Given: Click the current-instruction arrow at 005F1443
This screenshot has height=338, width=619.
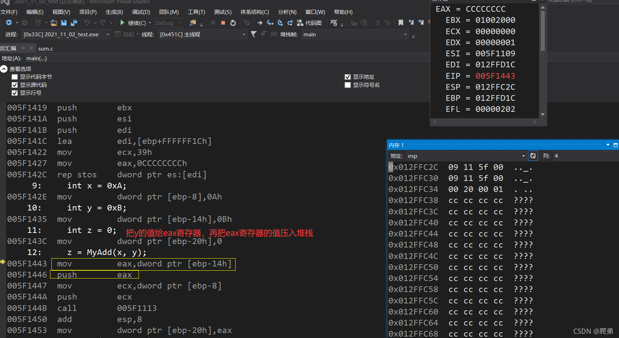Looking at the screenshot, I should pos(3,262).
